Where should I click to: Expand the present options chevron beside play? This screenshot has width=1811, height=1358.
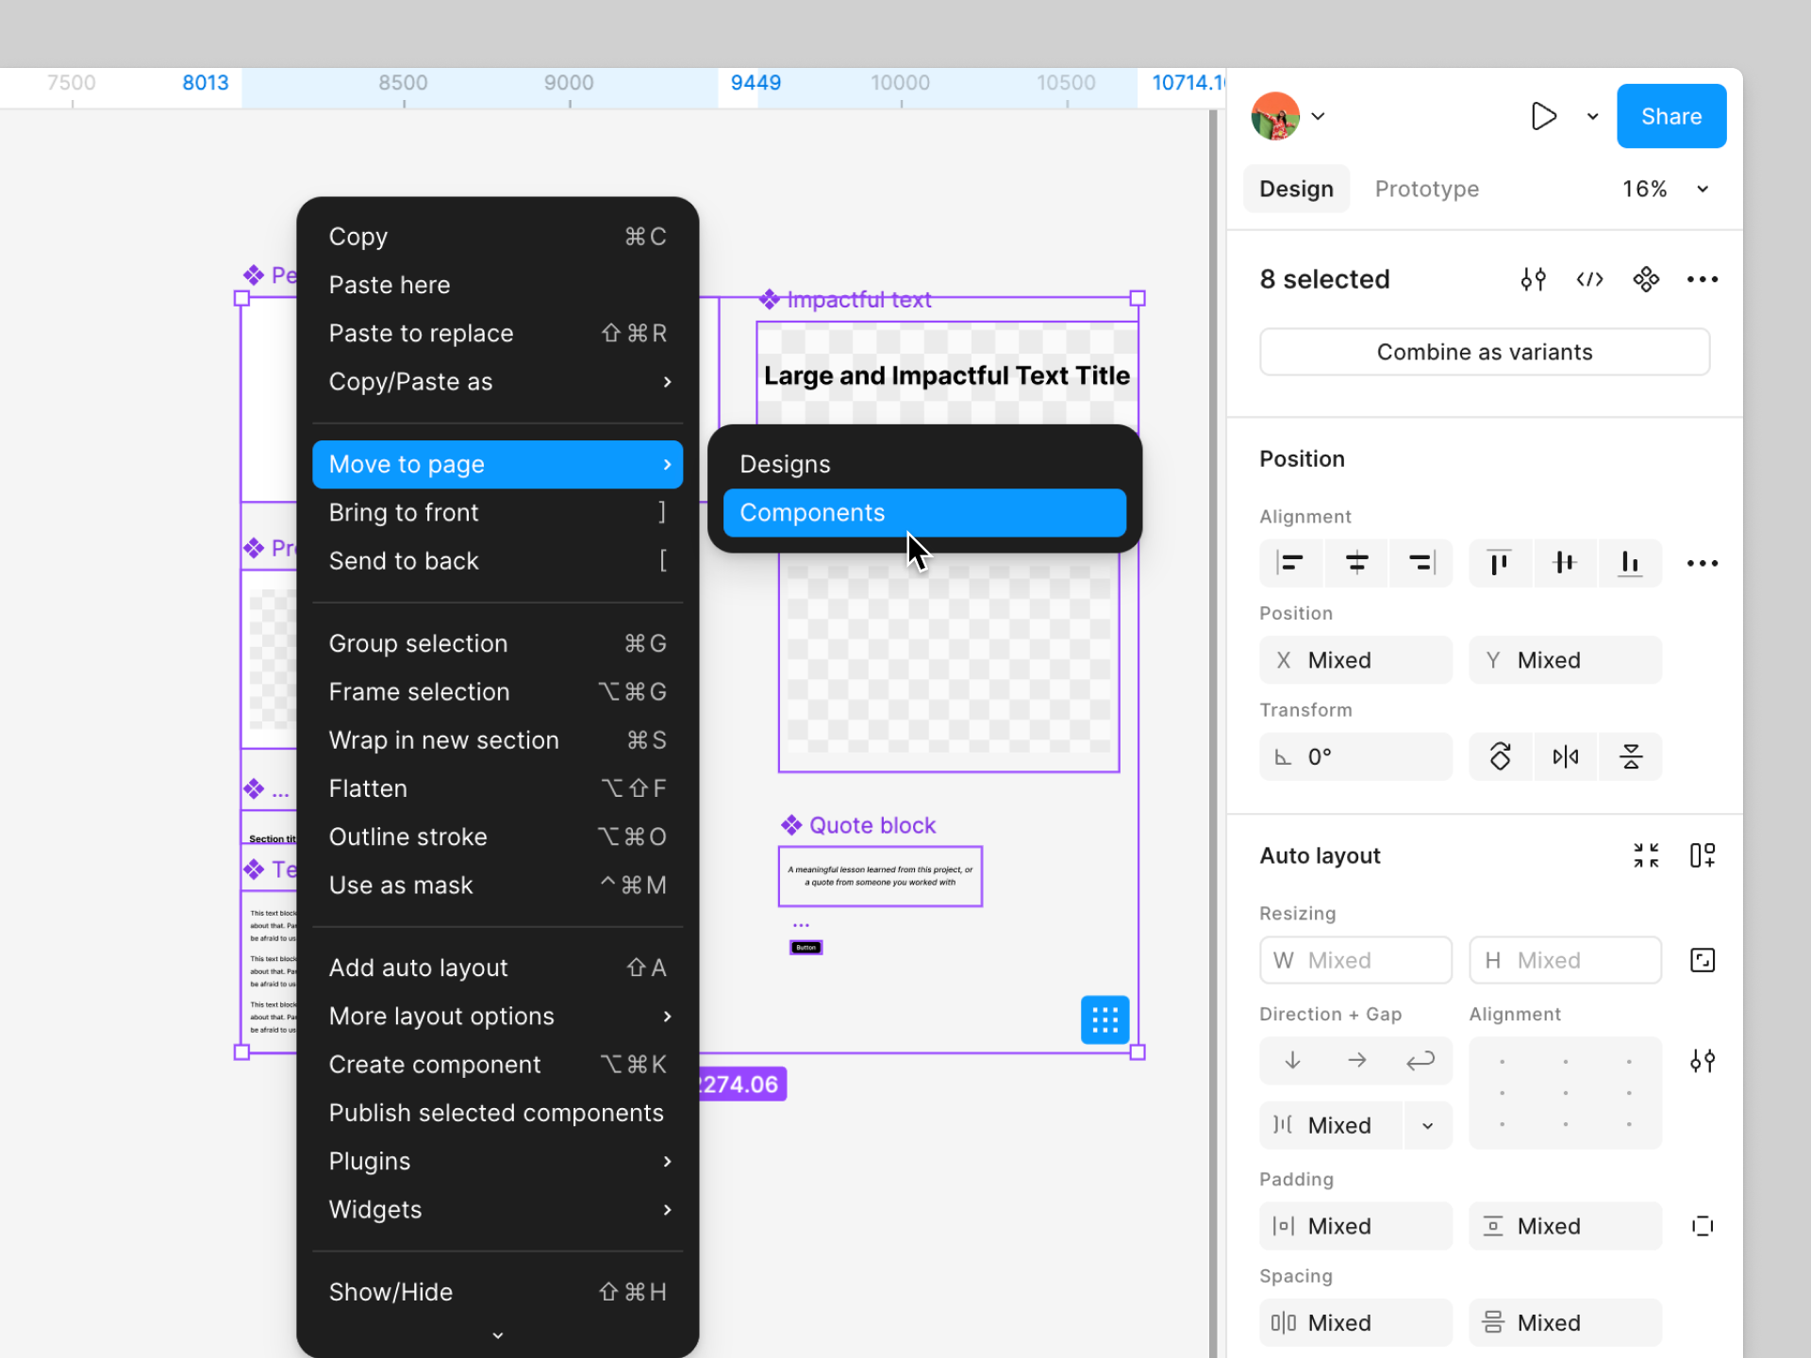tap(1592, 117)
